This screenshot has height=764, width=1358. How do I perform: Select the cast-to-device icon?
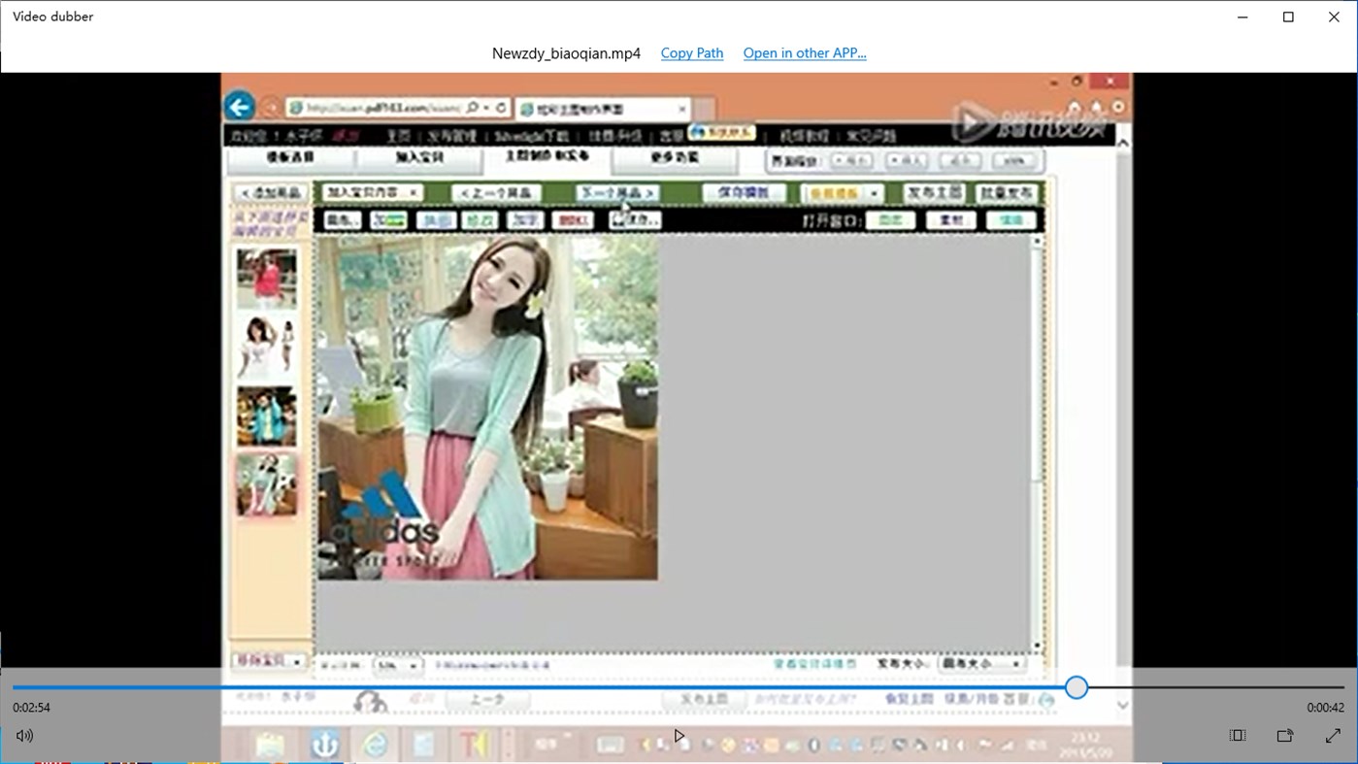tap(1283, 735)
